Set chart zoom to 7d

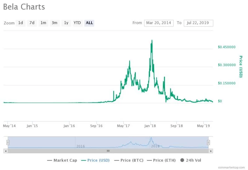click(32, 23)
